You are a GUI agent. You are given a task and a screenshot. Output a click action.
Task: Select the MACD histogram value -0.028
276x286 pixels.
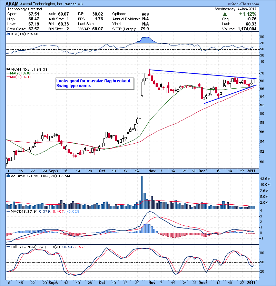pos(73,212)
